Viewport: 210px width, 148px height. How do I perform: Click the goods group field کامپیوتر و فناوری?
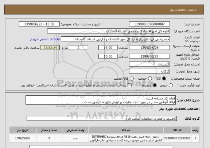click(102, 119)
